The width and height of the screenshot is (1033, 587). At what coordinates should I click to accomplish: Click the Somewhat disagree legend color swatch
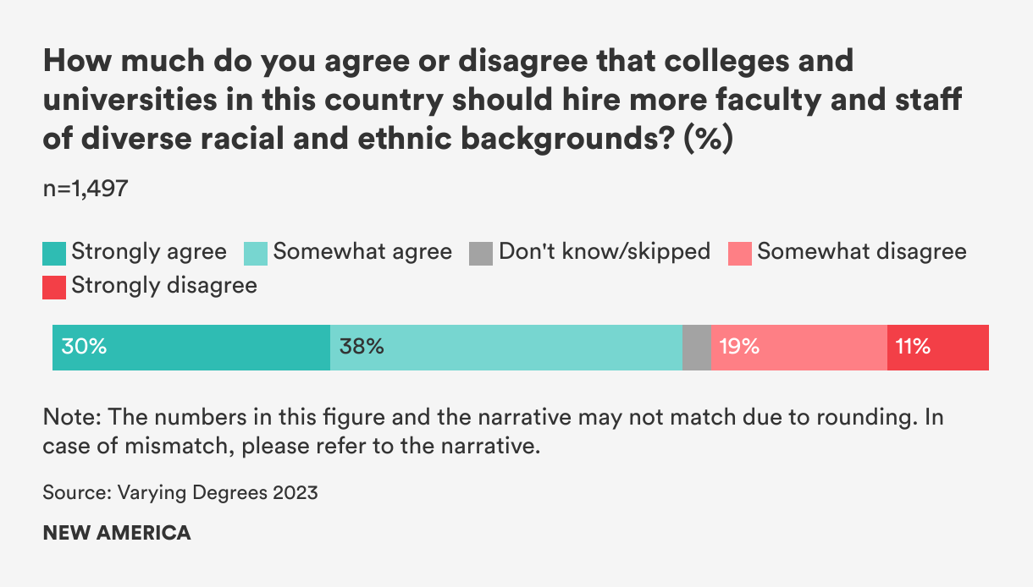coord(739,254)
